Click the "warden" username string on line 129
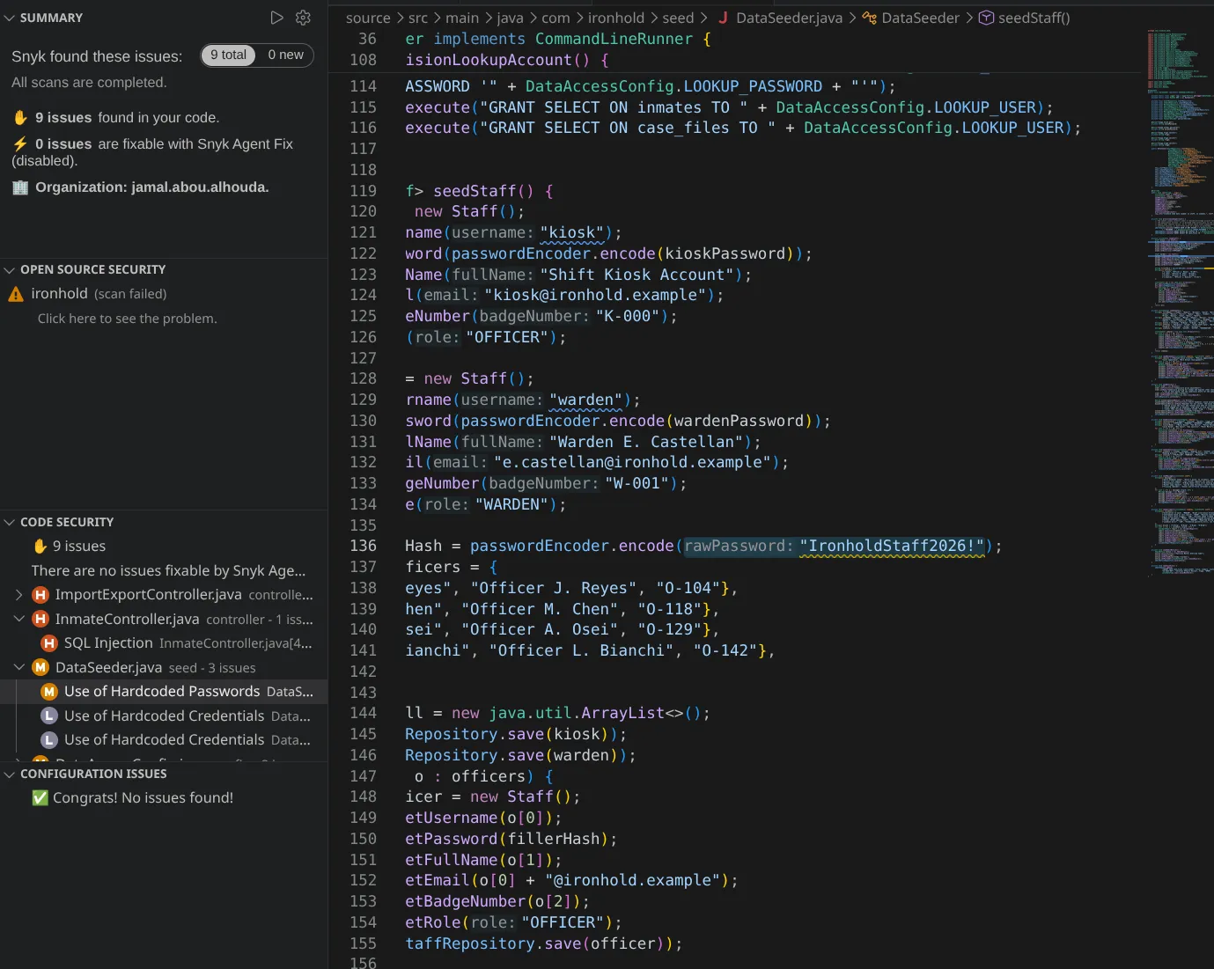 tap(586, 400)
